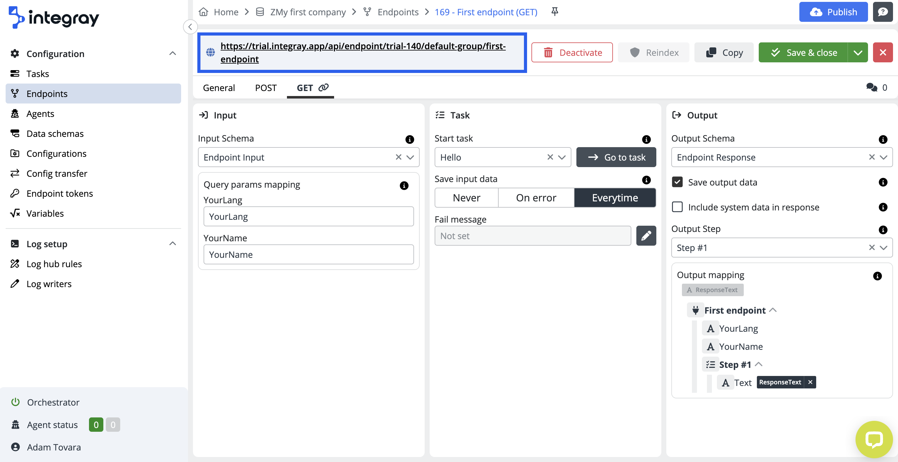The height and width of the screenshot is (462, 898).
Task: Click the help chat icon next to Publish
Action: [883, 12]
